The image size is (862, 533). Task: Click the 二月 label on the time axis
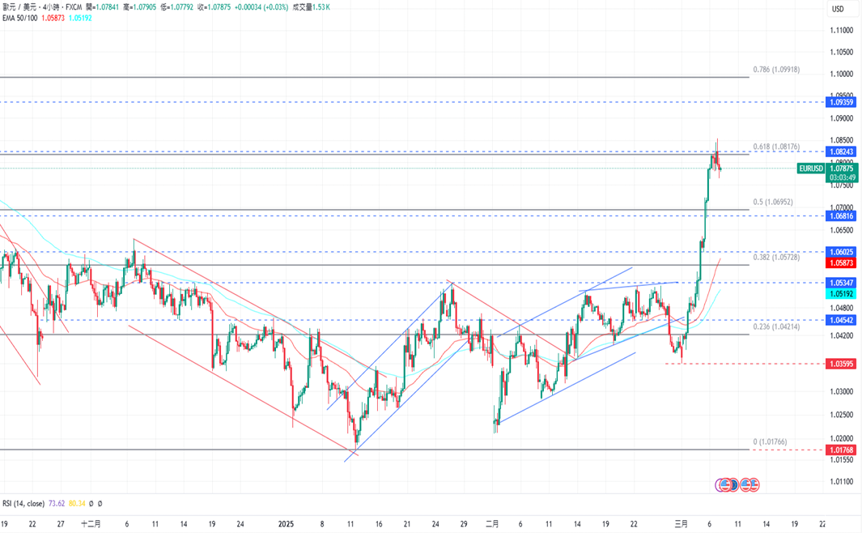[492, 524]
